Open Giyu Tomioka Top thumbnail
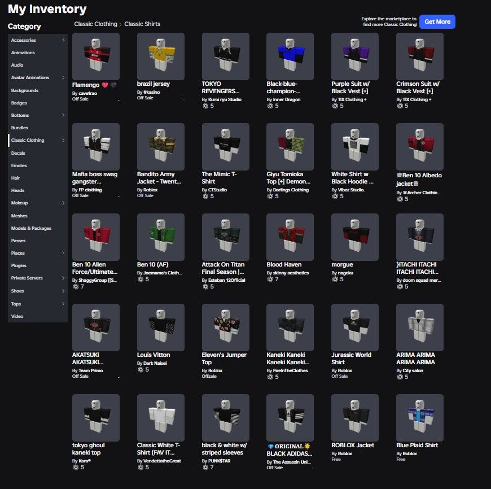The width and height of the screenshot is (491, 489). 290,147
